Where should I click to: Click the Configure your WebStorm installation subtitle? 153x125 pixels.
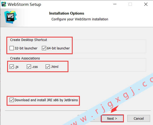[x=80, y=19]
